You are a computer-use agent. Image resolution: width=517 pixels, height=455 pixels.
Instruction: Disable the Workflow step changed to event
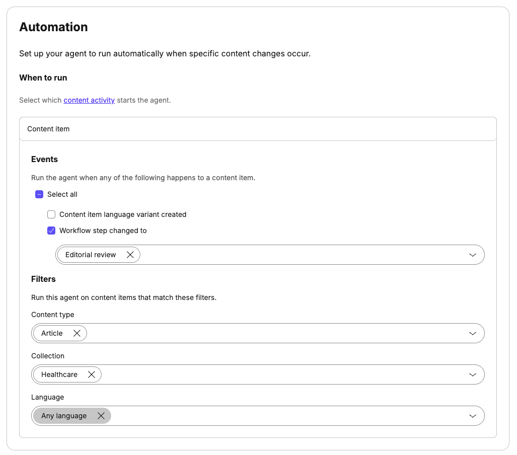click(x=51, y=231)
